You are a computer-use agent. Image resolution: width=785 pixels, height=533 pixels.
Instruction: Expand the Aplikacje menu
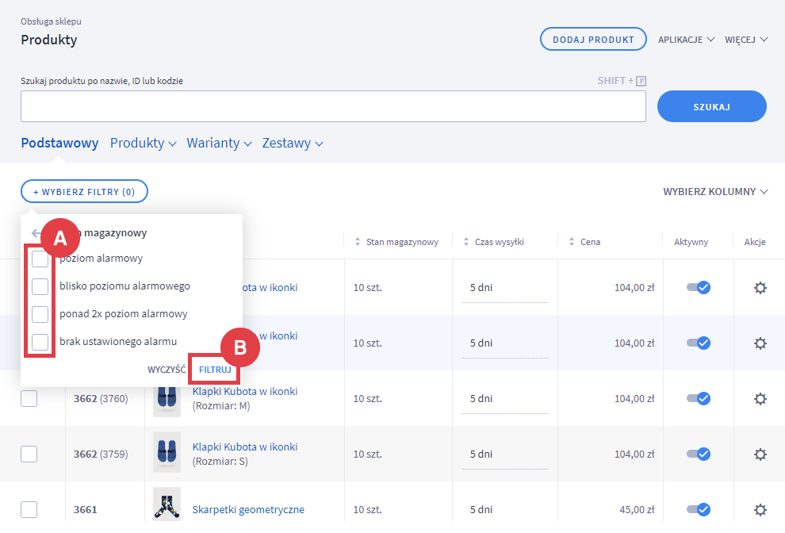tap(686, 40)
